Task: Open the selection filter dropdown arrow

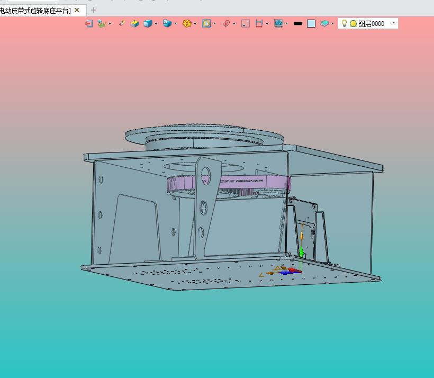Action: click(110, 23)
